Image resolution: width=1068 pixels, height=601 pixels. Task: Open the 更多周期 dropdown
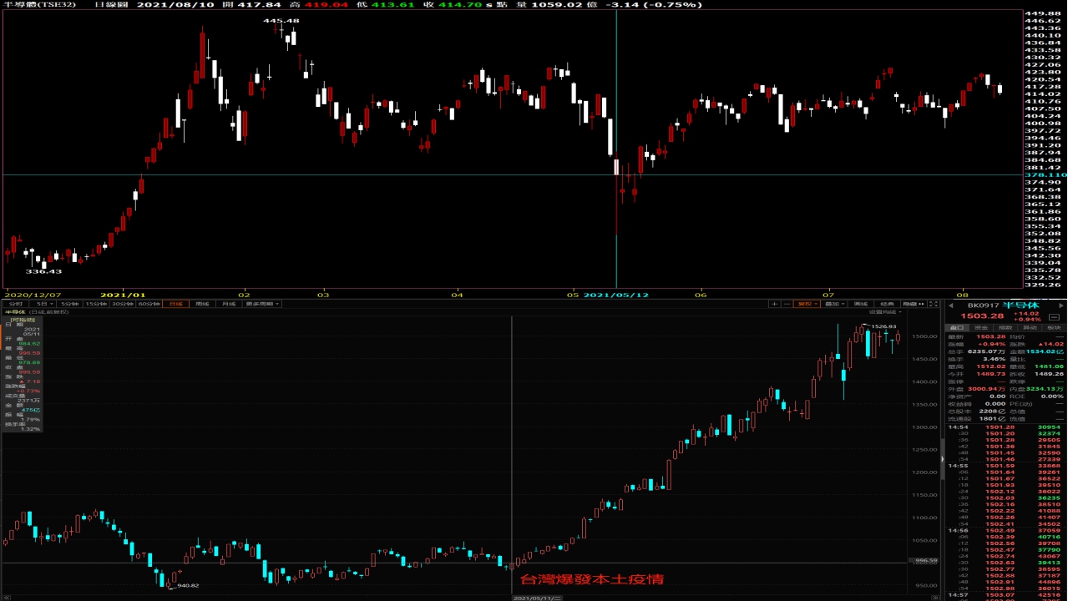tap(261, 304)
